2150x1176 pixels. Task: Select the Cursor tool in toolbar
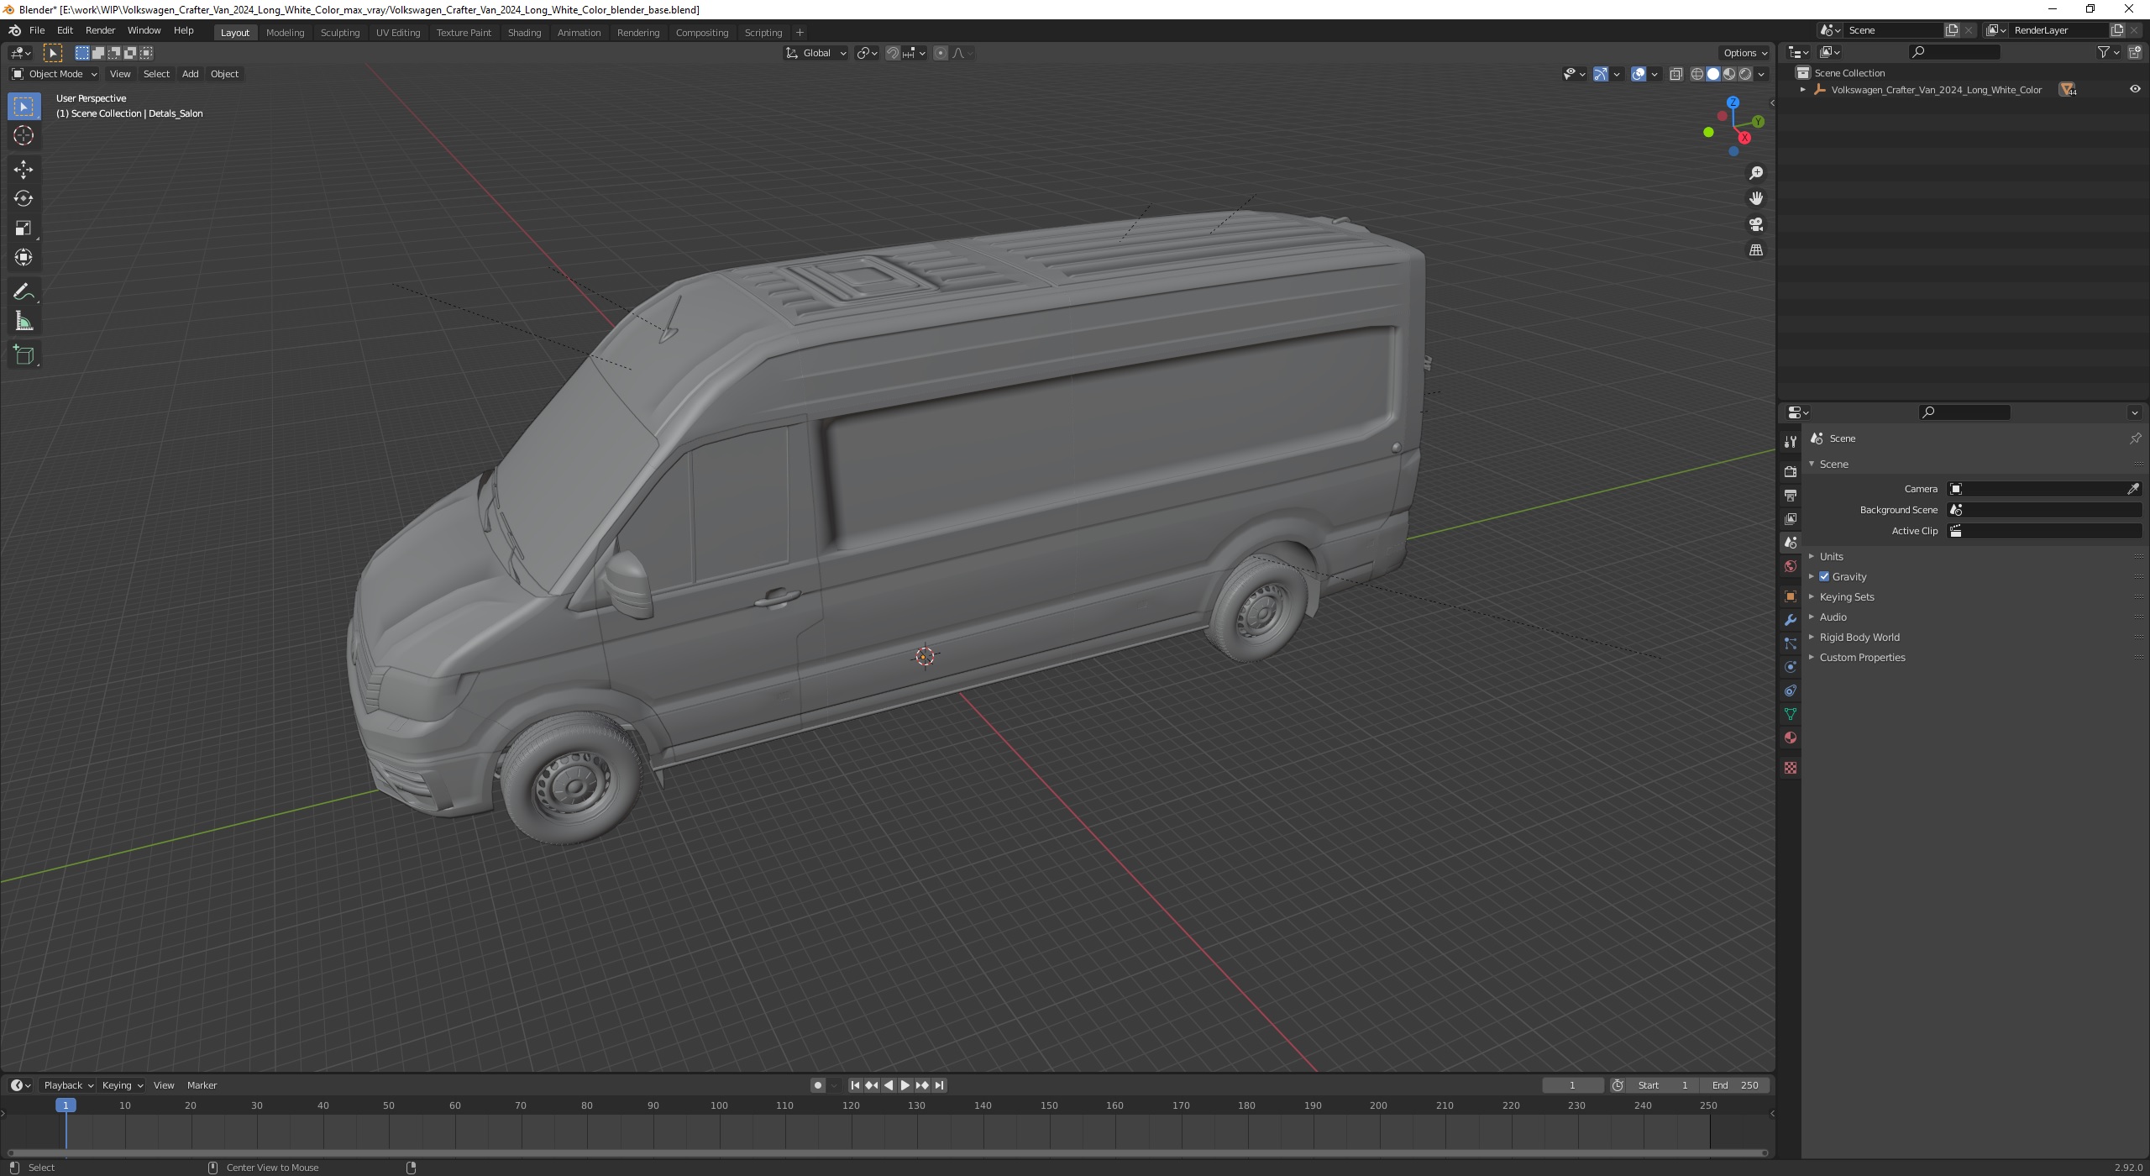(24, 135)
